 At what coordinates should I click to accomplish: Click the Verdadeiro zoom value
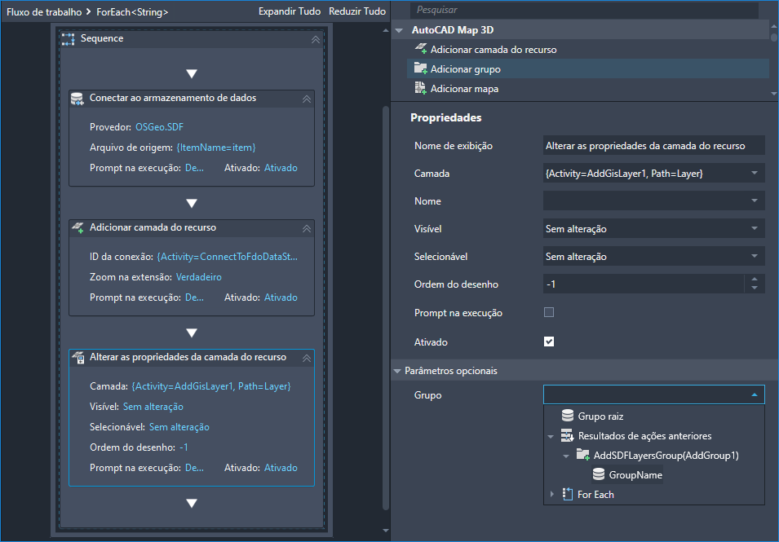coord(199,277)
